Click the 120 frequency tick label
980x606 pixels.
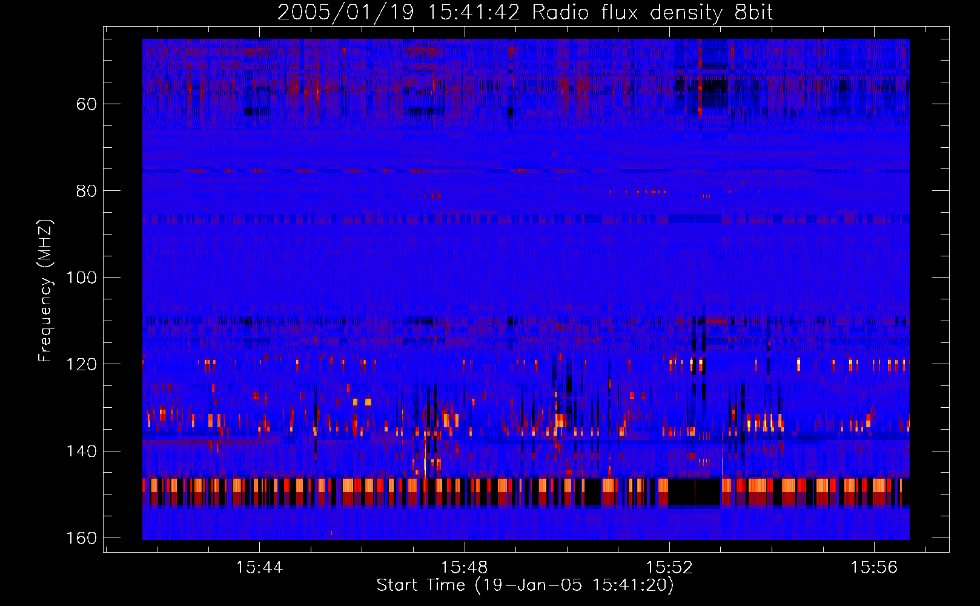click(x=81, y=364)
